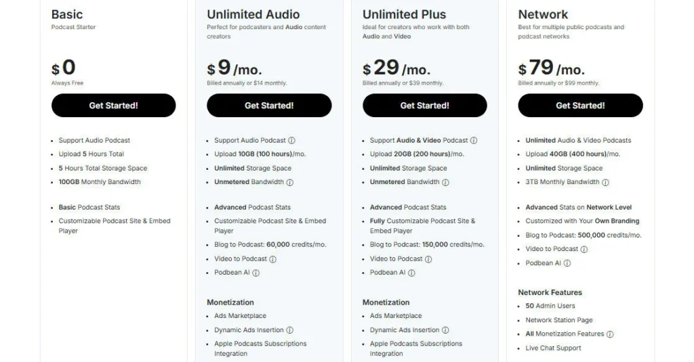Click info icon beside Unlimited Audio's Podbean AI
This screenshot has height=362, width=694.
click(x=256, y=273)
